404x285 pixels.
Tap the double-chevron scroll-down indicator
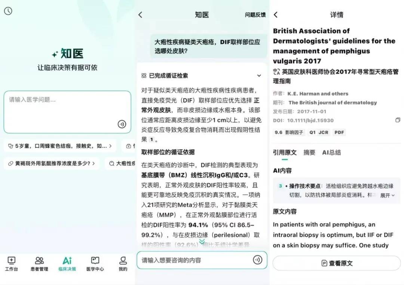click(x=202, y=242)
